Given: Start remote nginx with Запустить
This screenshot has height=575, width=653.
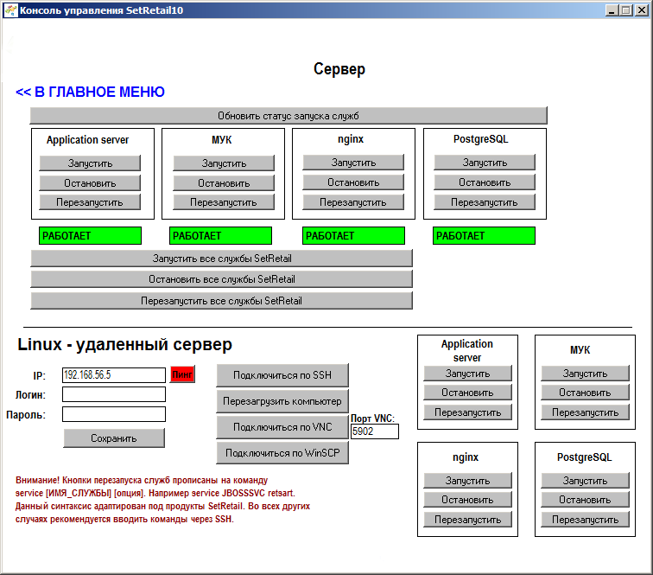Looking at the screenshot, I should 467,481.
